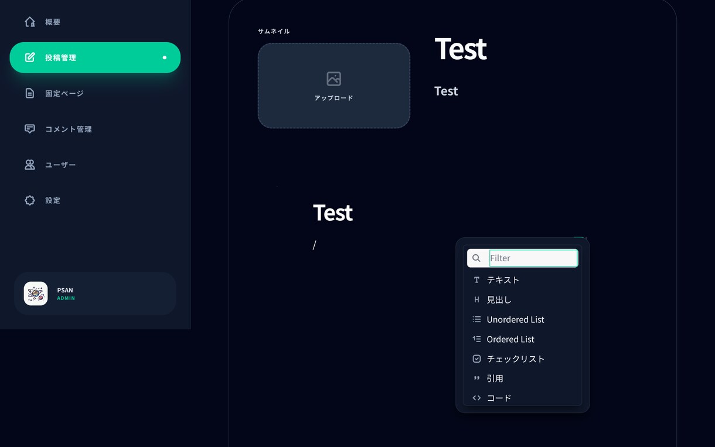Viewport: 715px width, 447px height.
Task: Click the ユーザー people icon
Action: pyautogui.click(x=30, y=165)
